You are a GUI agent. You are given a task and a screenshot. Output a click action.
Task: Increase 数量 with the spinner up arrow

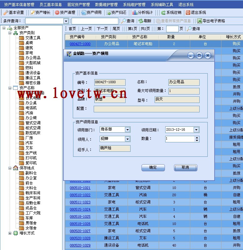click(x=197, y=138)
